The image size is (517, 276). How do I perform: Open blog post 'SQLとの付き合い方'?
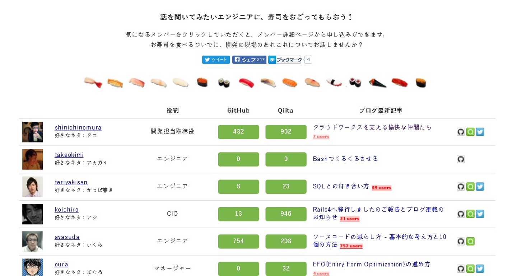[x=341, y=186]
